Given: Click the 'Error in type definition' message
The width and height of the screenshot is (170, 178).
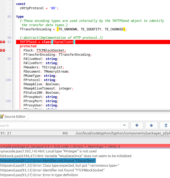Looking at the screenshot, I should coord(39,175).
